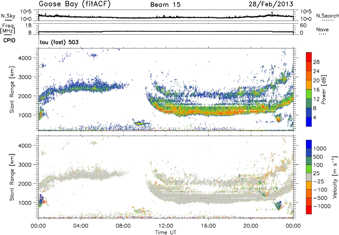The image size is (339, 235).
Task: Click the 'Power [dB]' color bar label
Action: coord(324,90)
